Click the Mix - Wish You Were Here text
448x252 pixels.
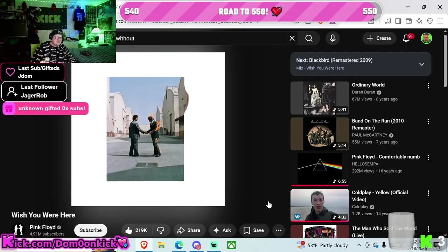320,68
